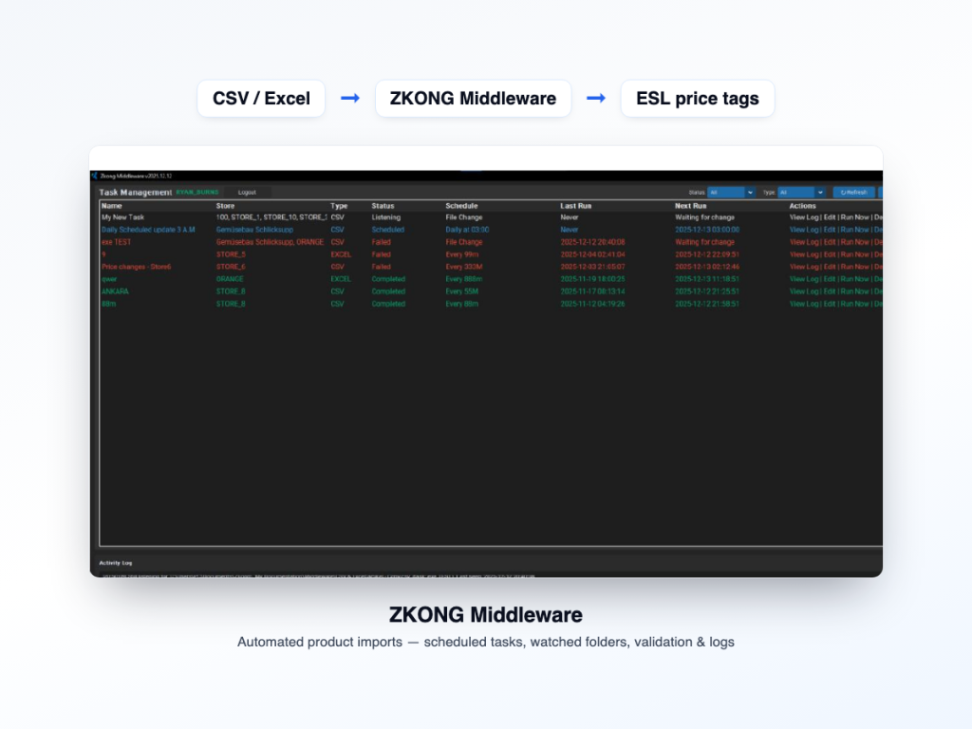Image resolution: width=972 pixels, height=729 pixels.
Task: Click Run Now for Daily Scheduled update
Action: [x=855, y=230]
